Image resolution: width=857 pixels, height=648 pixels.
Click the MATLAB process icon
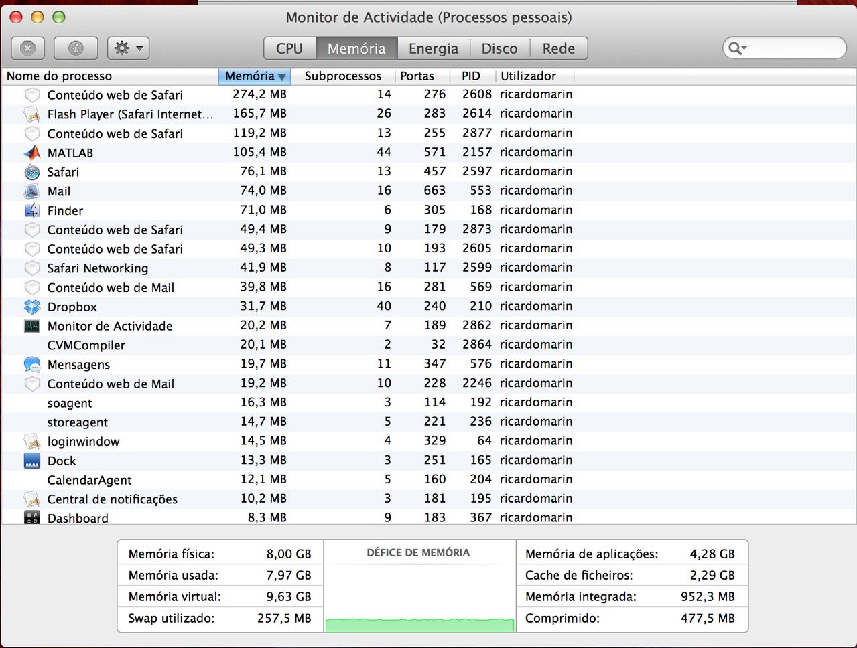coord(32,153)
